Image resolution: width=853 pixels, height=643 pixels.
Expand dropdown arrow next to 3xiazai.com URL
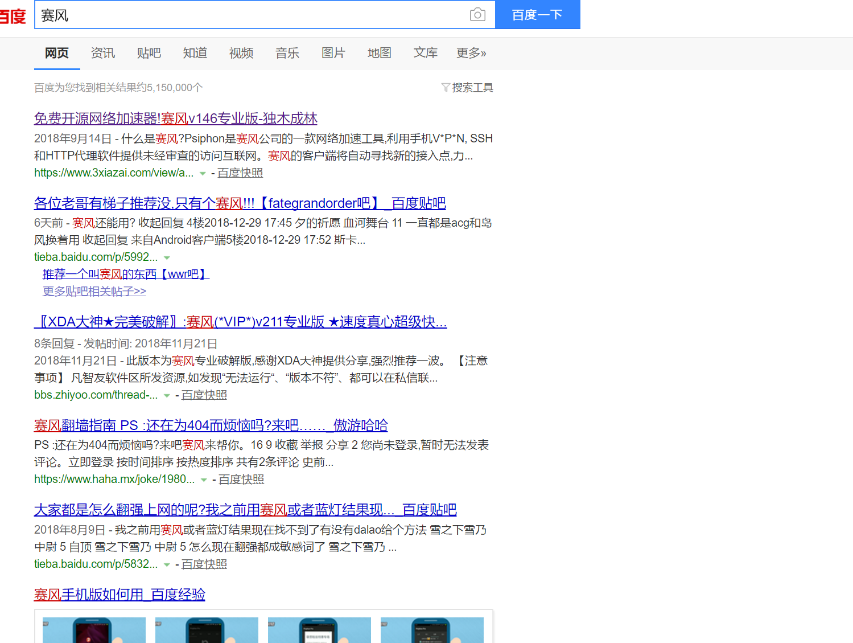click(203, 174)
